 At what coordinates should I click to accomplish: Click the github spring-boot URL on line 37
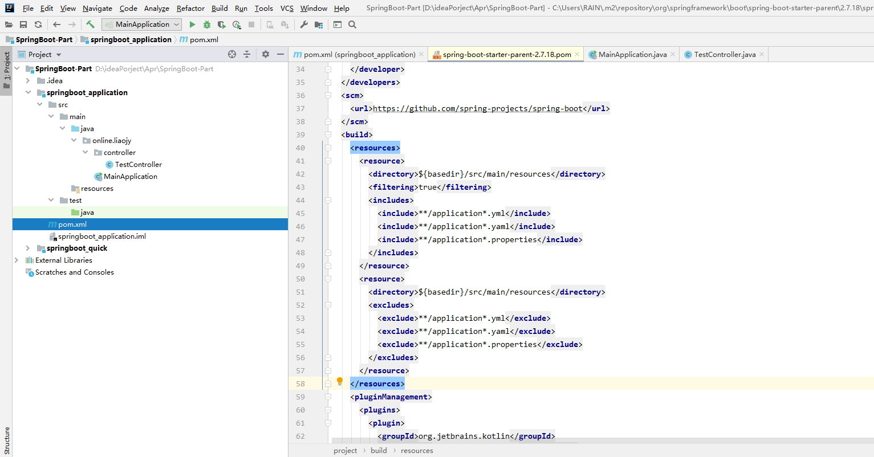477,108
